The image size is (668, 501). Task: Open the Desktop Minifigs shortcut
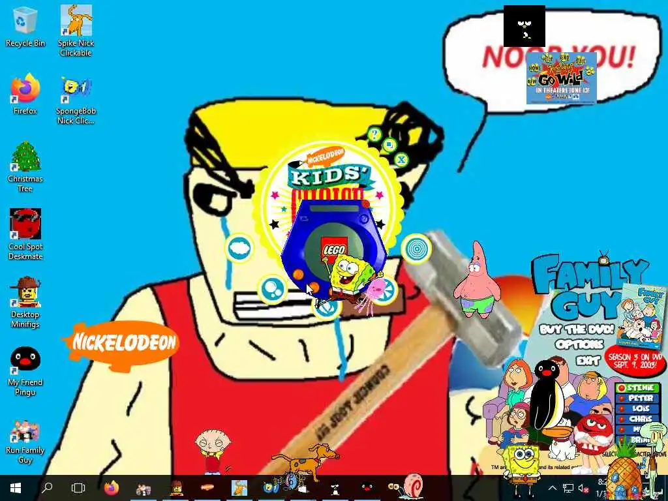pyautogui.click(x=25, y=303)
